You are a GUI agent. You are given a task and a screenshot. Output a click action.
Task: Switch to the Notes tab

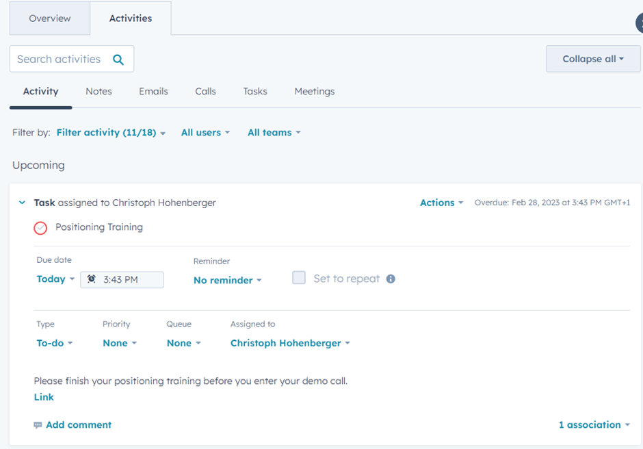(99, 91)
